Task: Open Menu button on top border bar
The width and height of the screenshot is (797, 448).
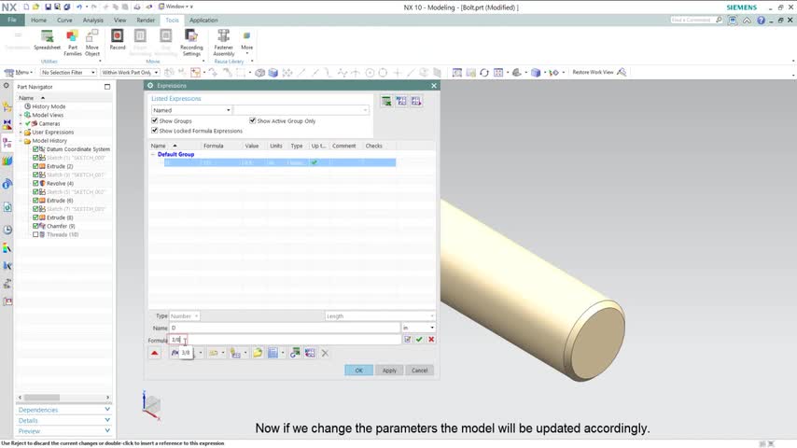Action: point(19,72)
